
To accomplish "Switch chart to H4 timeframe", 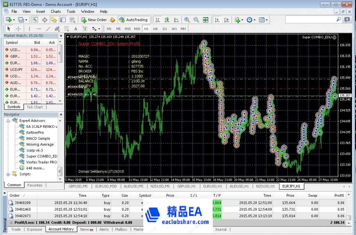I will [155, 29].
